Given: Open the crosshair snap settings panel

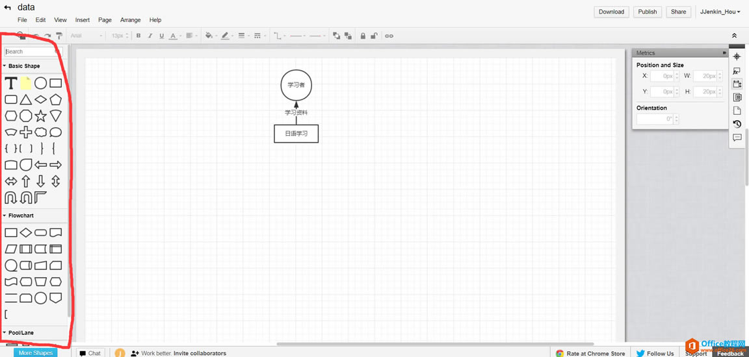Looking at the screenshot, I should tap(737, 56).
